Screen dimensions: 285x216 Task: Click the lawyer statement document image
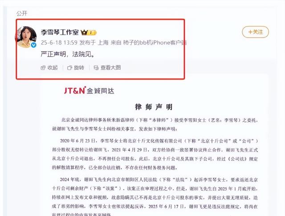[154, 145]
